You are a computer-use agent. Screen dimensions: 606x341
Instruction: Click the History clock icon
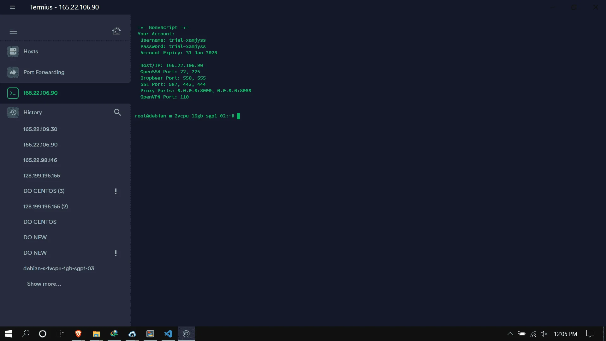[x=13, y=112]
